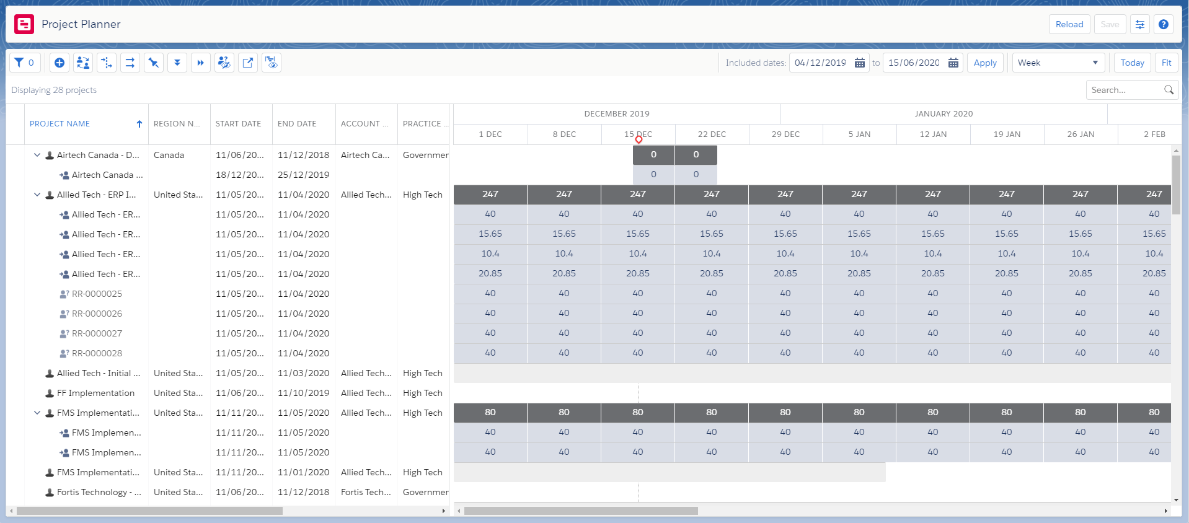Open the settings sliders icon near Save

click(x=1139, y=24)
